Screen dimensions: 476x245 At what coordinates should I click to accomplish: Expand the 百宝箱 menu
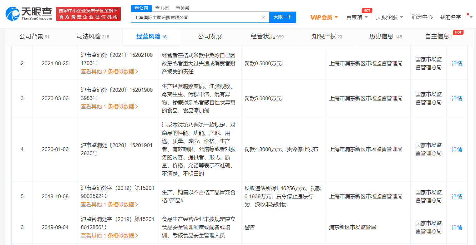click(x=357, y=17)
